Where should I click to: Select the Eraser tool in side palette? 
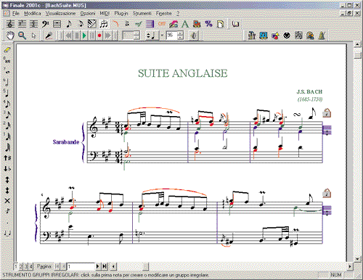(7, 50)
